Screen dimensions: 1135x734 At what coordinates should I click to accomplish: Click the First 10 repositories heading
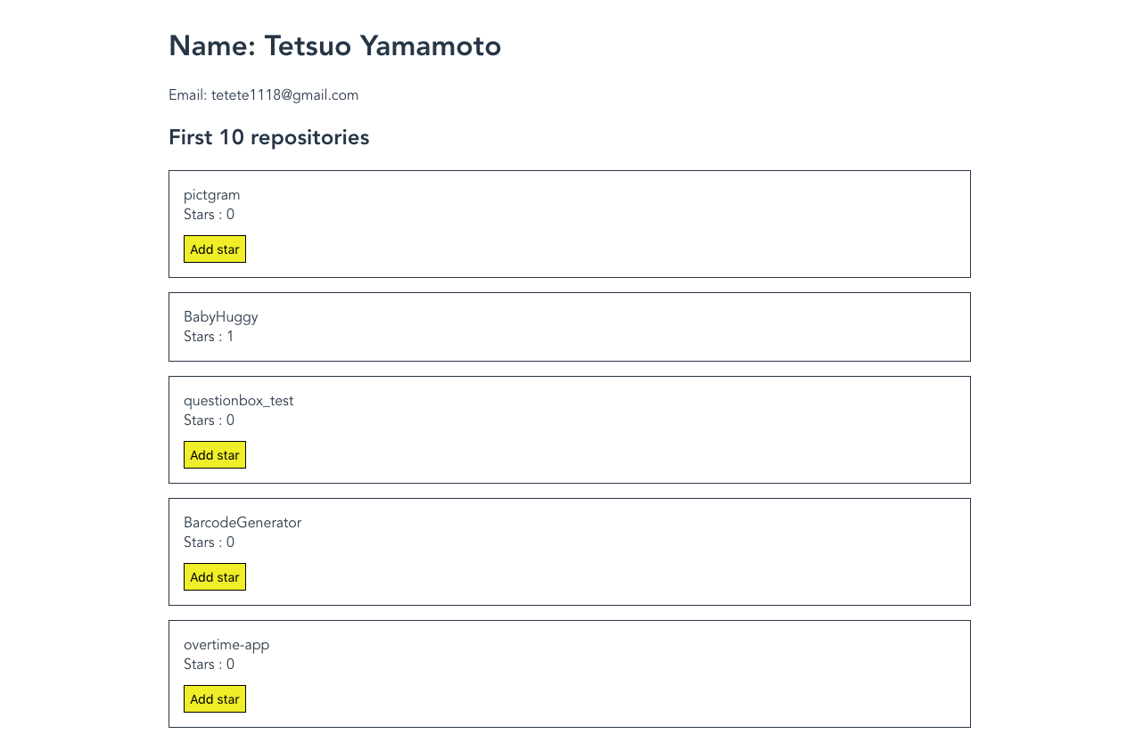tap(269, 138)
